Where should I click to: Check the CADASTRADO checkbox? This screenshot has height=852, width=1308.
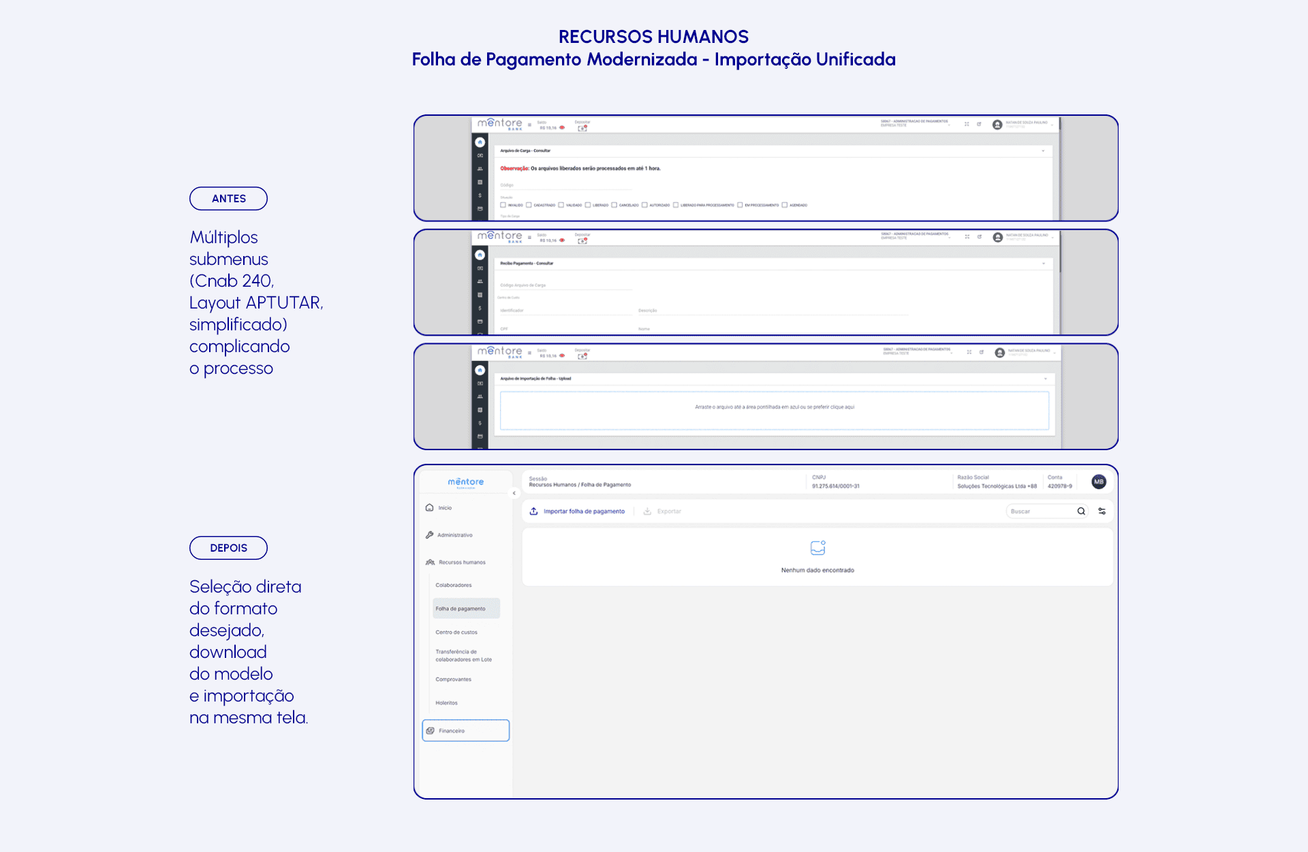click(528, 205)
